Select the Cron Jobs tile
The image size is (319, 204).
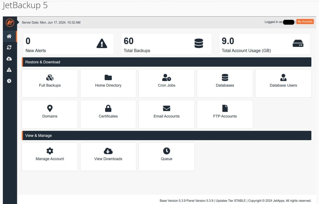coord(167,83)
